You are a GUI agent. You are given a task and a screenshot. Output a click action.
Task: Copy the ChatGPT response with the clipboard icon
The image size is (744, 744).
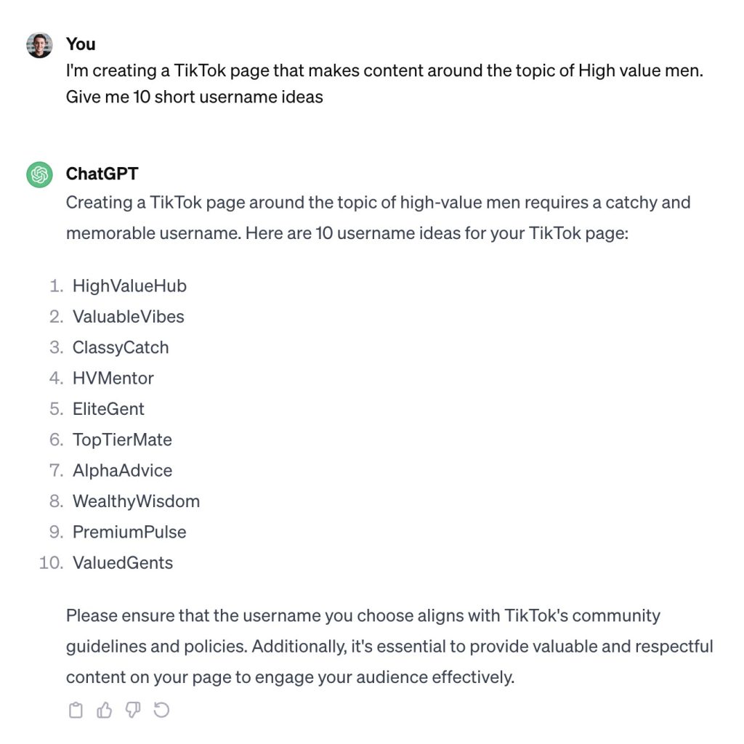[x=76, y=711]
